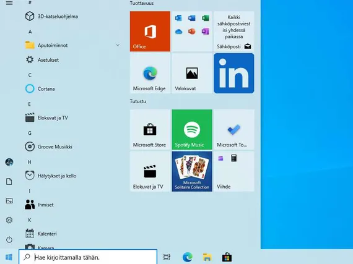Click the # section header

tap(30, 2)
